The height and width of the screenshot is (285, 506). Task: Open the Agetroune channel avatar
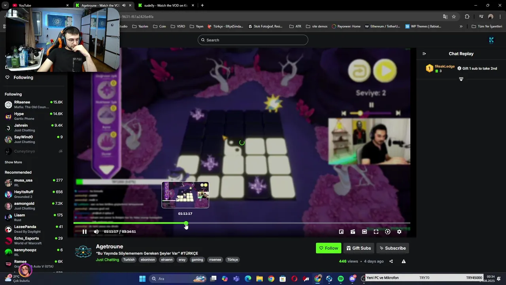coord(83,252)
